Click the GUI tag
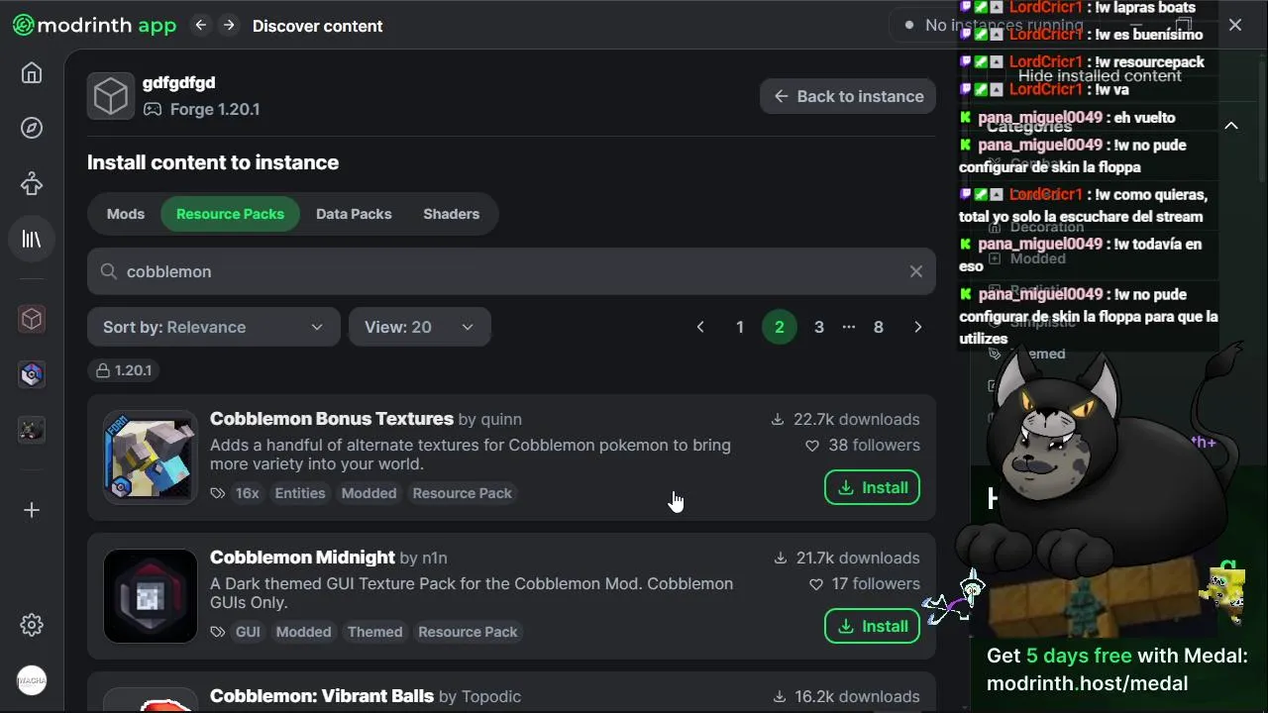Viewport: 1268px width, 713px height. [248, 632]
